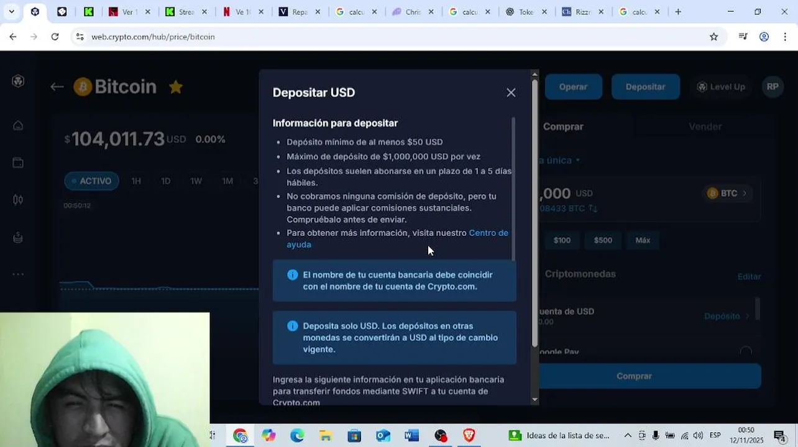Reload the page
Viewport: 798px width, 447px height.
coord(55,37)
